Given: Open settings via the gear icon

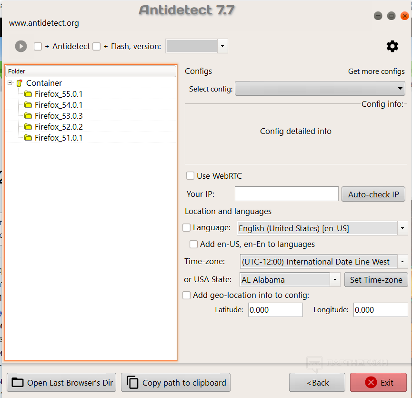Looking at the screenshot, I should [392, 46].
